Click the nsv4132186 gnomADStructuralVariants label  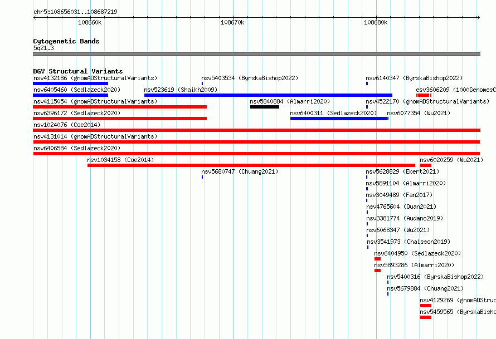pos(95,78)
